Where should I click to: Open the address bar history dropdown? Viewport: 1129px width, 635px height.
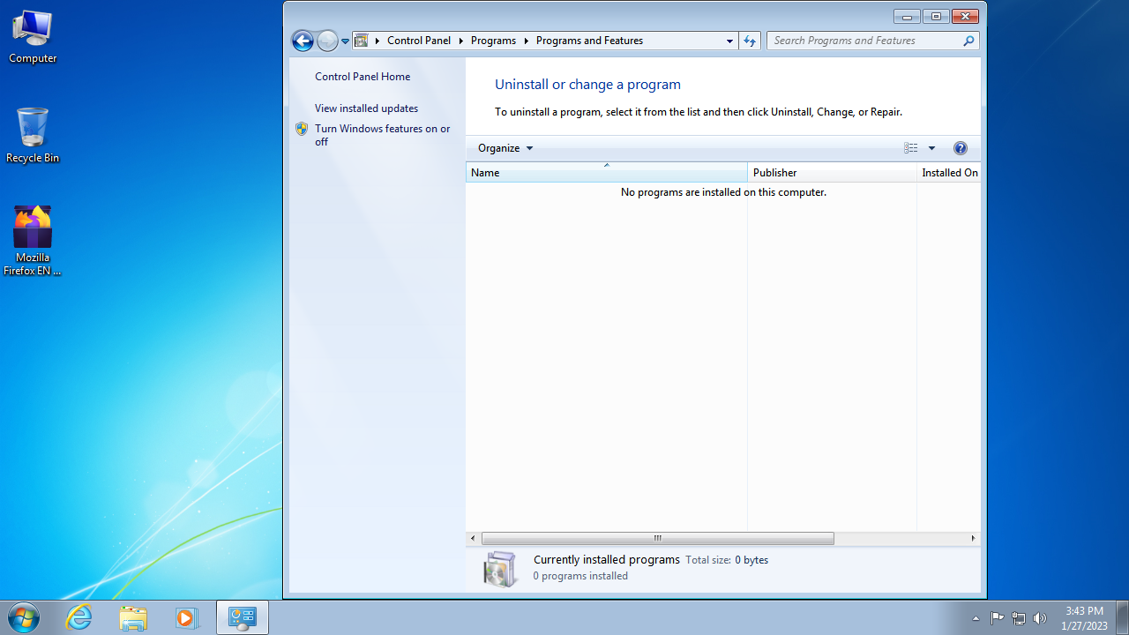pyautogui.click(x=729, y=41)
